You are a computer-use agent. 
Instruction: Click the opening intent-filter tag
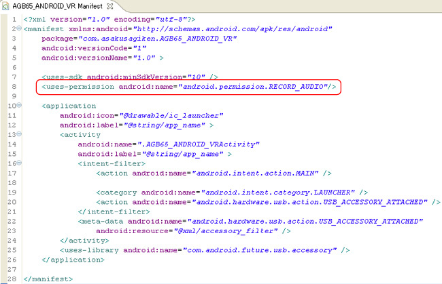112,163
